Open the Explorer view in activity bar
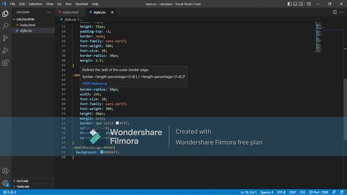Screen dimensions: 347x195 (5, 14)
